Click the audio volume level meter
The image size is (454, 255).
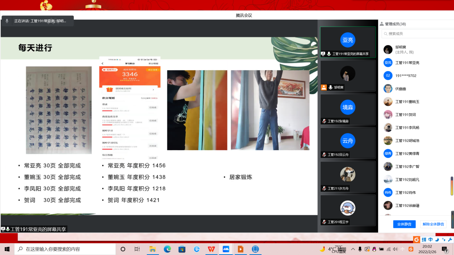click(451, 186)
